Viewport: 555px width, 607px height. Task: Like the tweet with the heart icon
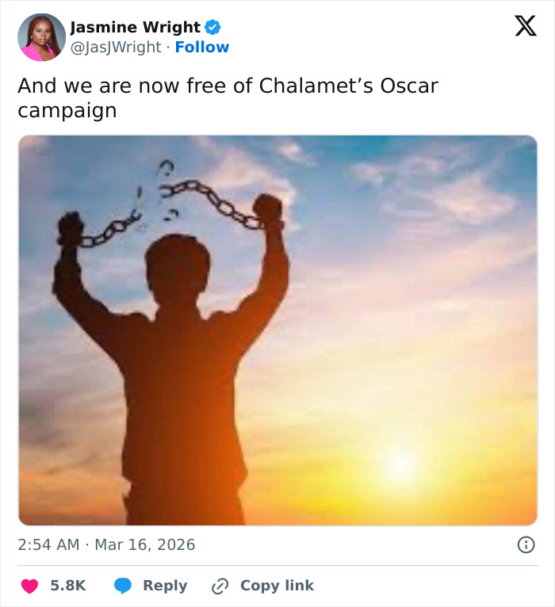29,586
